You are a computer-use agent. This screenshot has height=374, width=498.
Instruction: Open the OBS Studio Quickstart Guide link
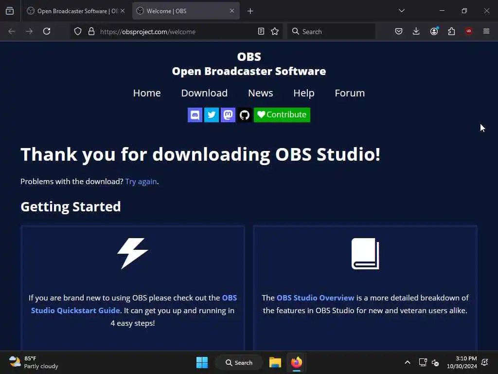[x=134, y=304]
